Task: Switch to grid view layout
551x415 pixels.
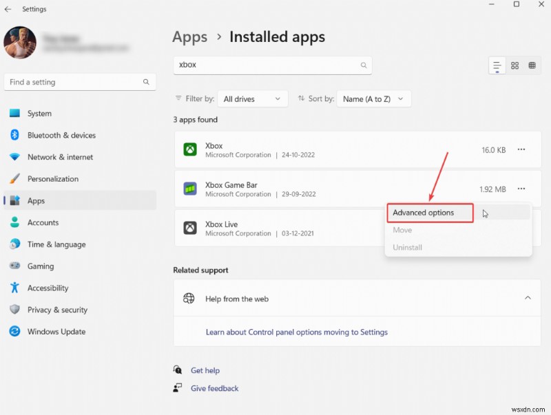Action: [514, 65]
